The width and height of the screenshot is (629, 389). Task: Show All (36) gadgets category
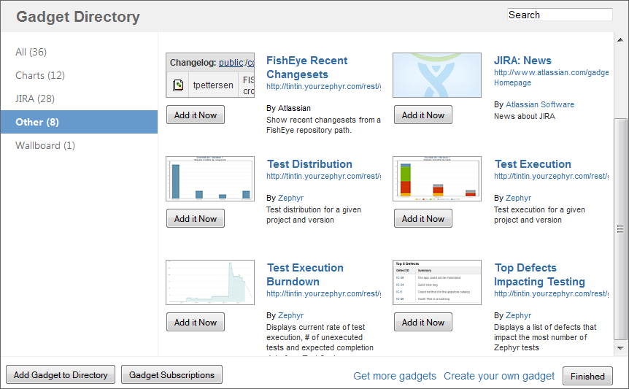(31, 52)
